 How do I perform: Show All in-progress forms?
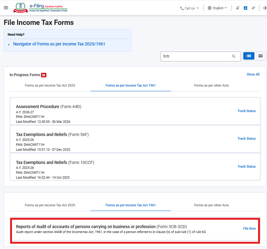[x=253, y=74]
